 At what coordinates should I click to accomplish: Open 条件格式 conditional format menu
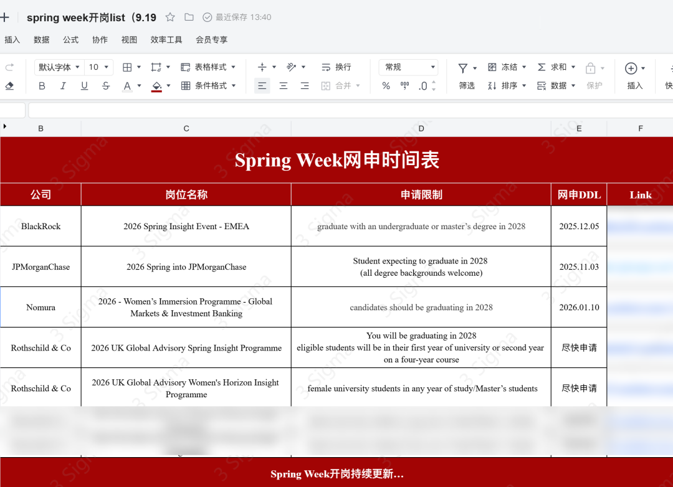click(x=208, y=86)
